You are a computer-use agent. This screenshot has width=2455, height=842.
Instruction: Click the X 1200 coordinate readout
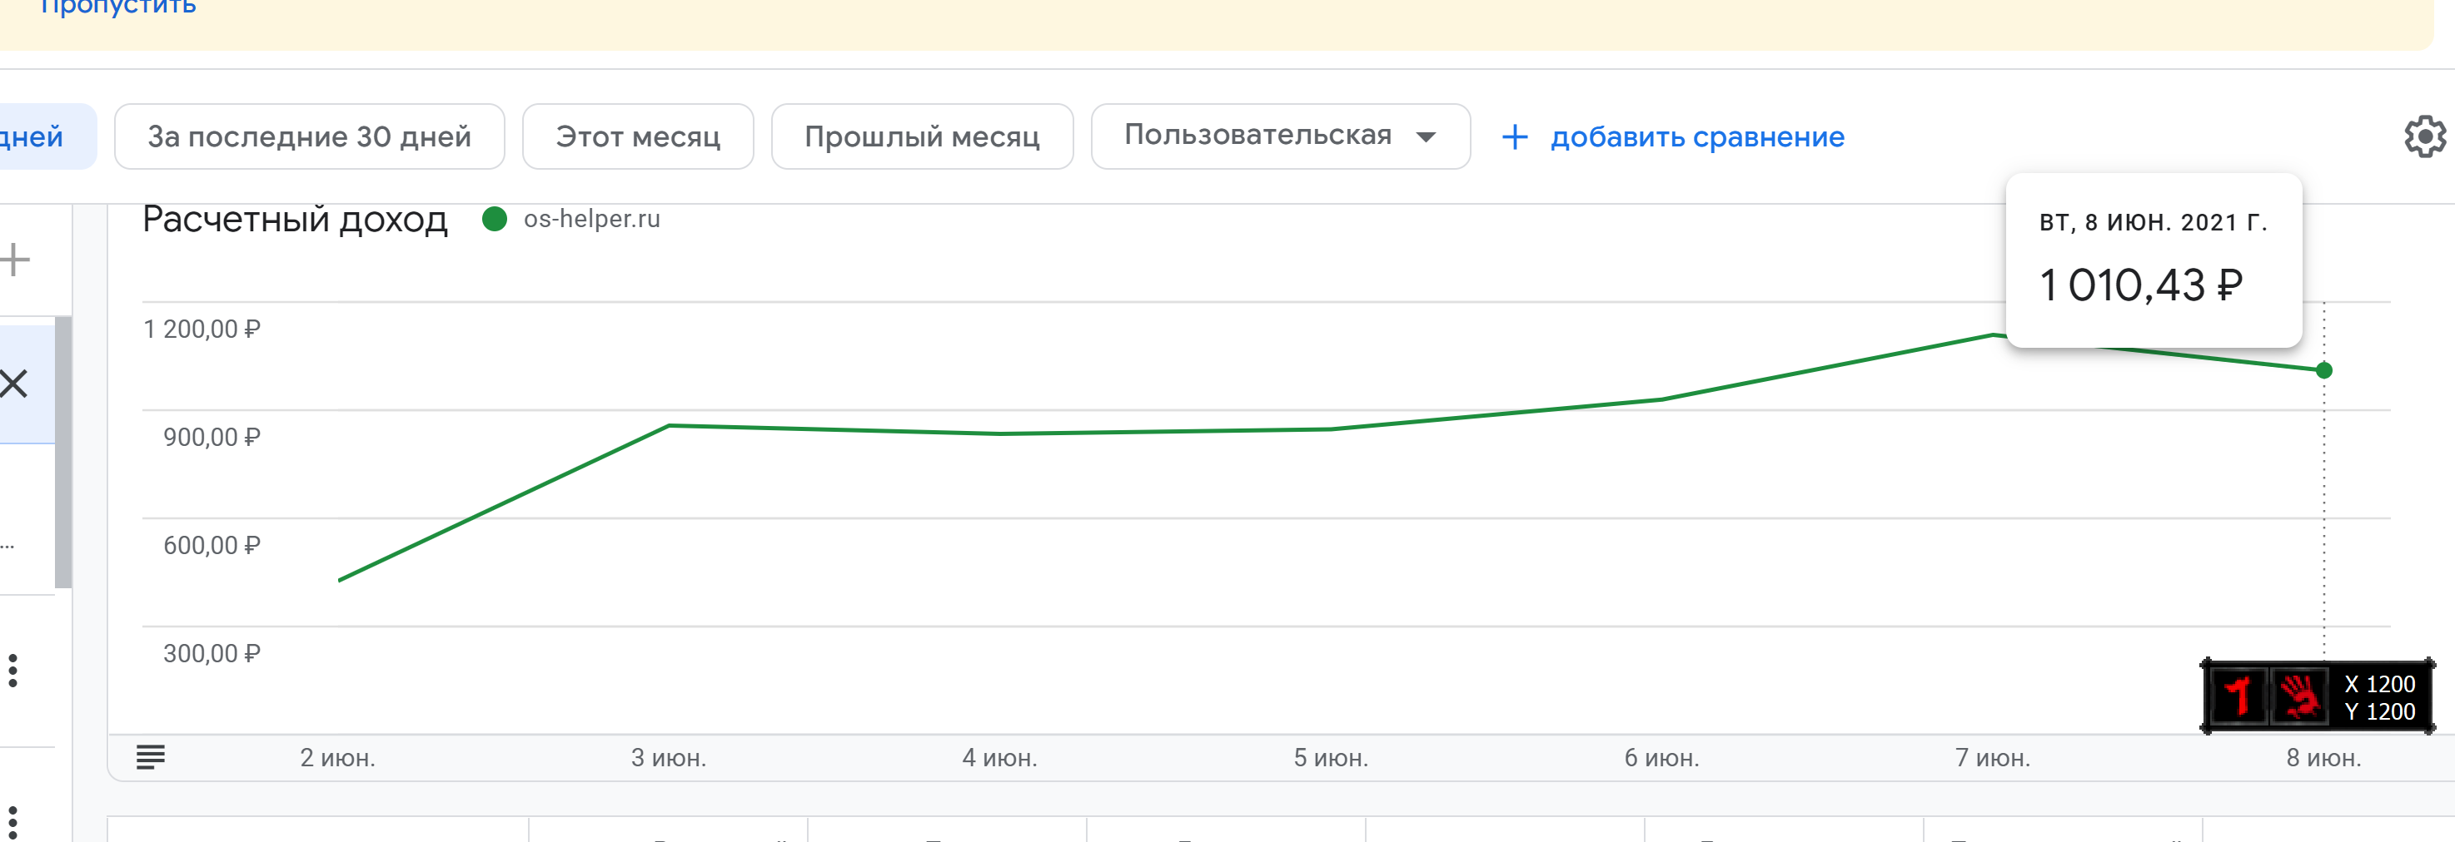click(x=2380, y=684)
